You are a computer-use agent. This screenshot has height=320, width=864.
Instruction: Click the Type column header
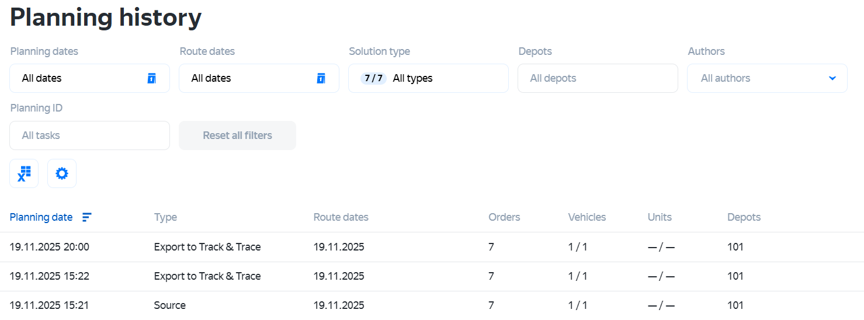tap(165, 217)
